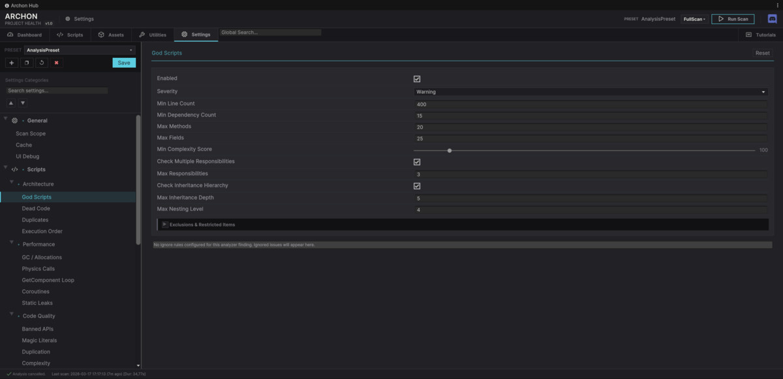Click the General gear icon
This screenshot has height=379, width=783.
click(x=15, y=120)
